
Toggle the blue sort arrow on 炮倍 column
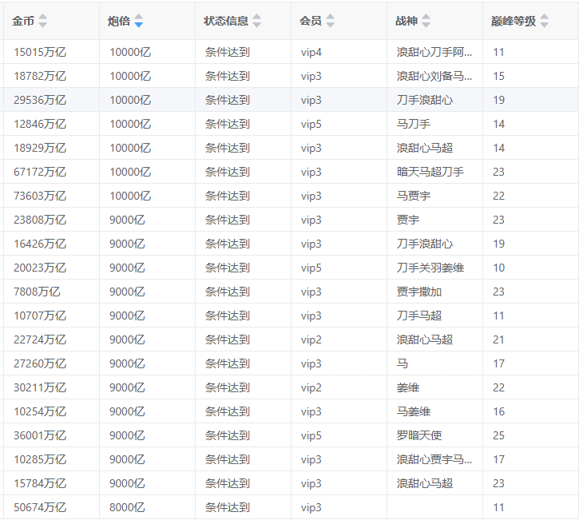pyautogui.click(x=139, y=21)
